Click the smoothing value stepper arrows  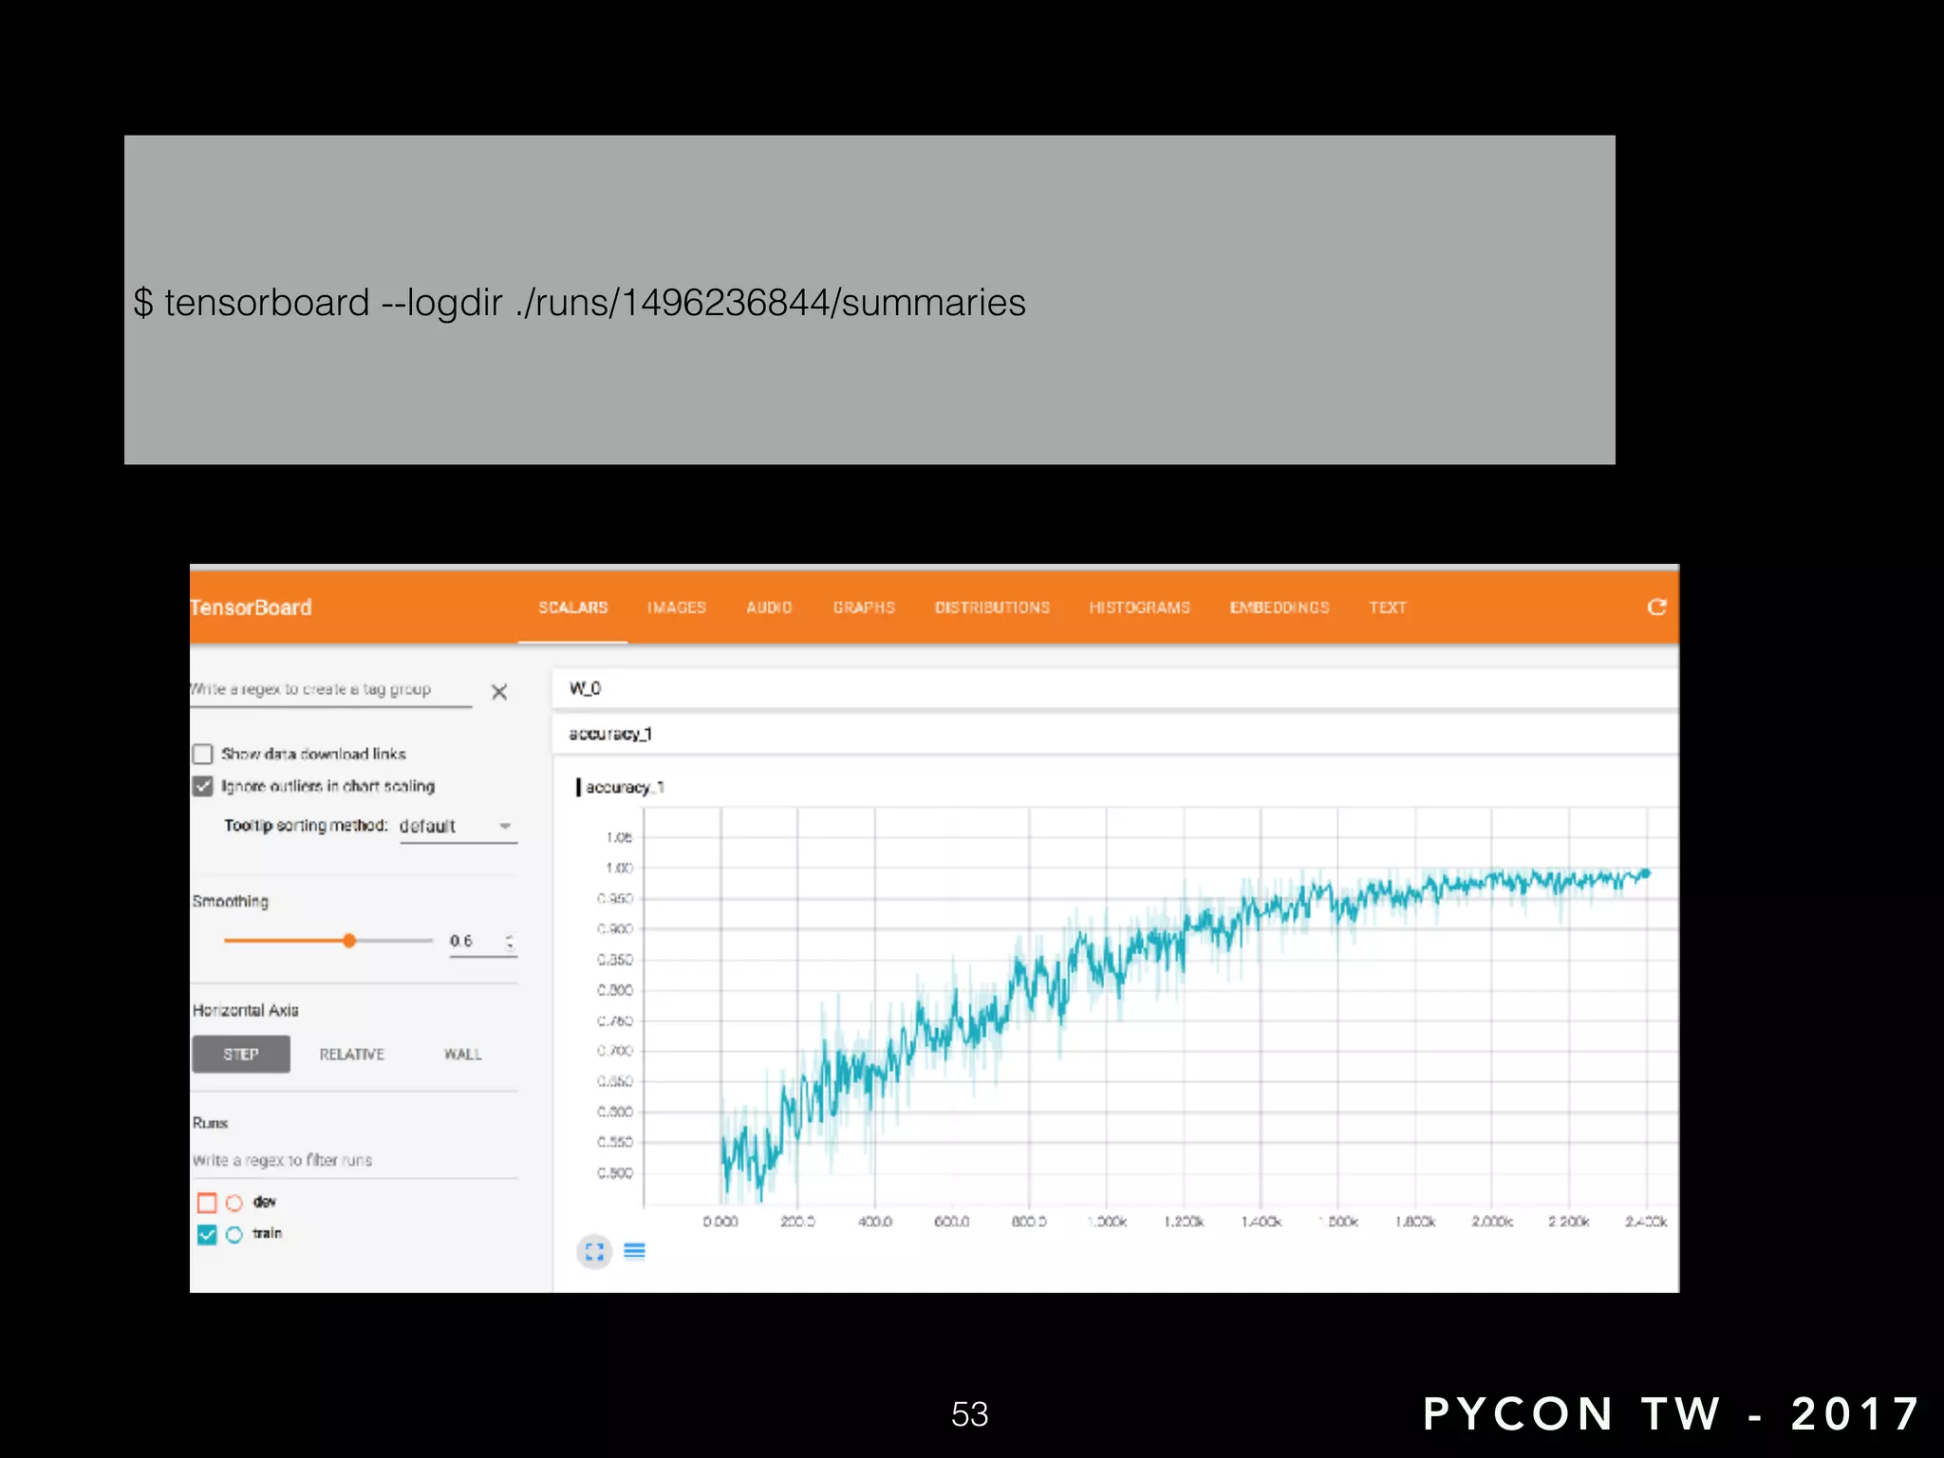pyautogui.click(x=510, y=941)
